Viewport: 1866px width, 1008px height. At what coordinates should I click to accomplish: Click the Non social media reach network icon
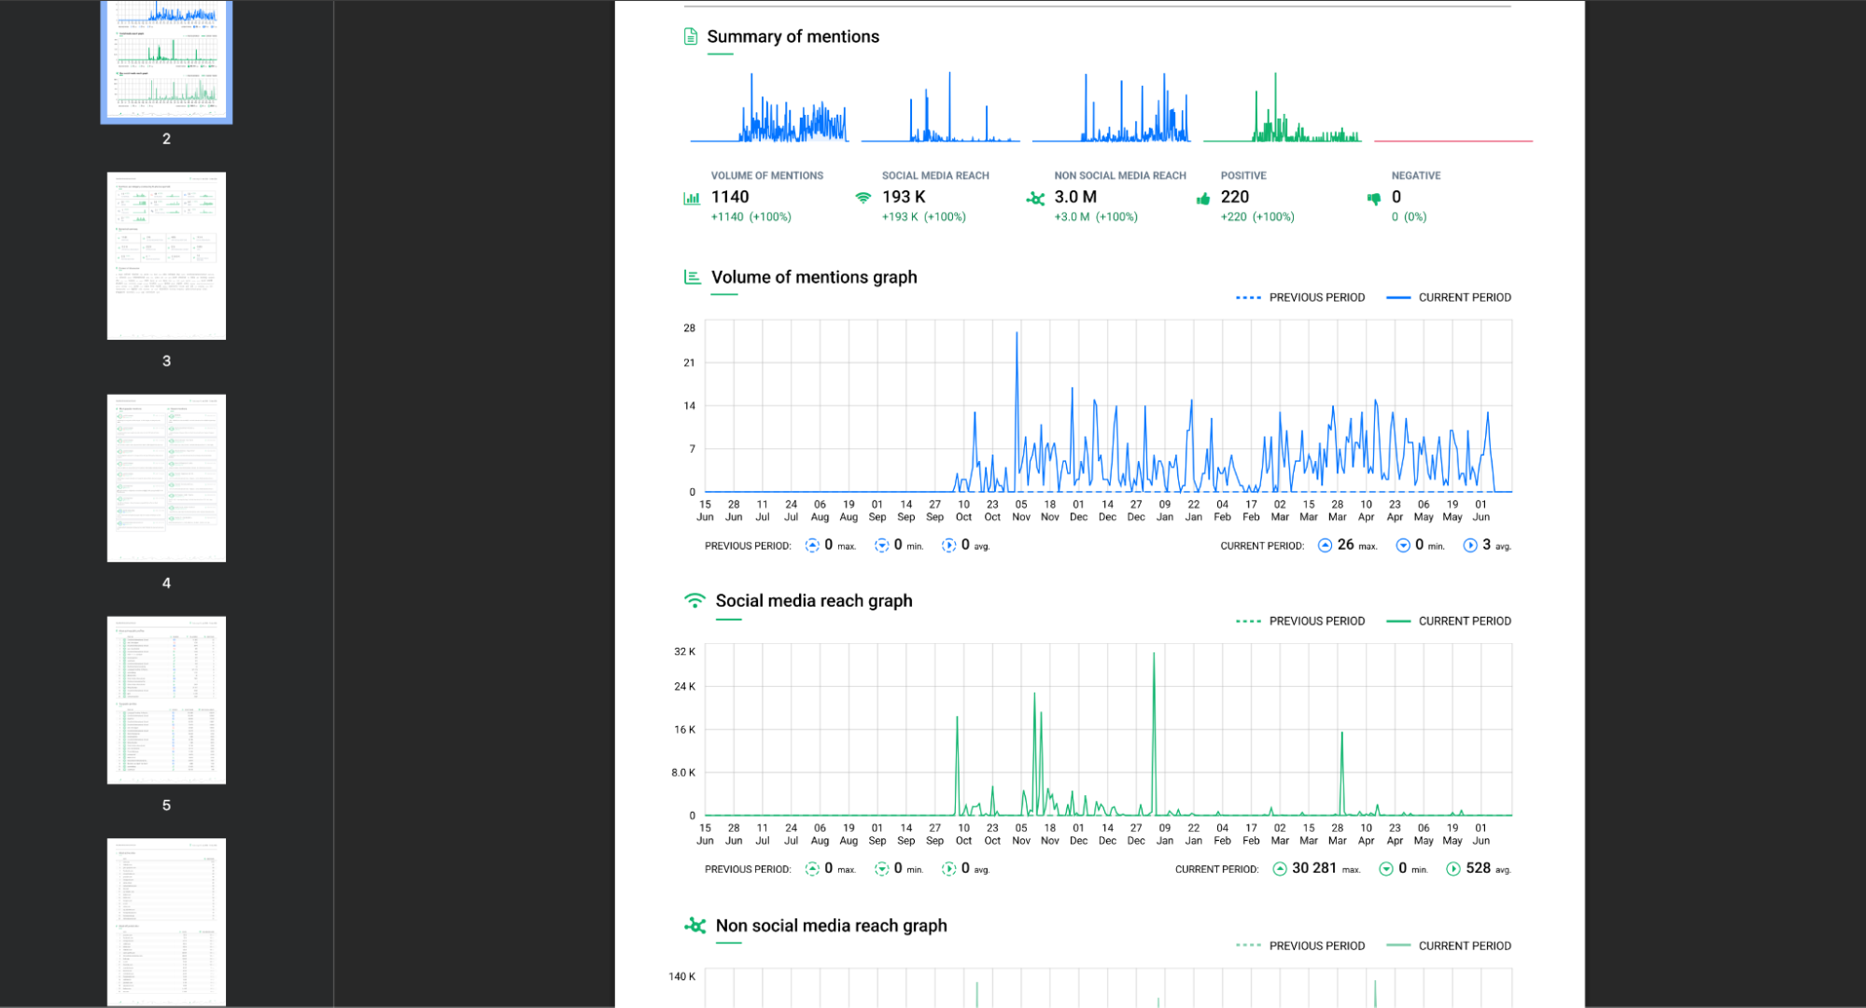pos(1035,198)
